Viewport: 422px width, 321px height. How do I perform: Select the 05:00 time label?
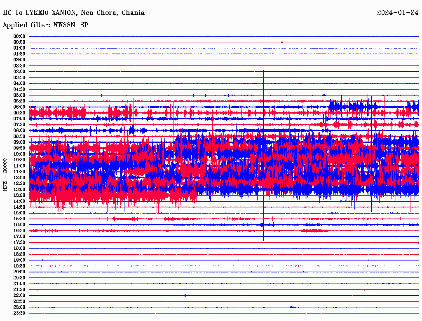tap(19, 95)
